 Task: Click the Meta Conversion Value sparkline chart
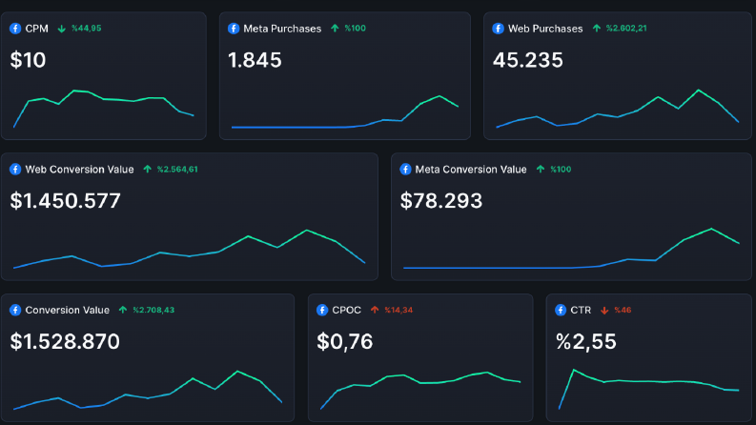tap(571, 248)
